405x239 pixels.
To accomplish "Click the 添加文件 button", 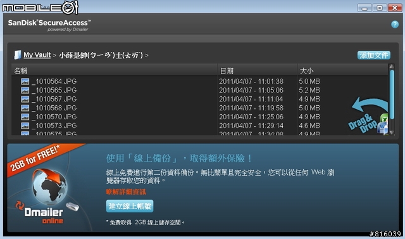I will point(374,55).
